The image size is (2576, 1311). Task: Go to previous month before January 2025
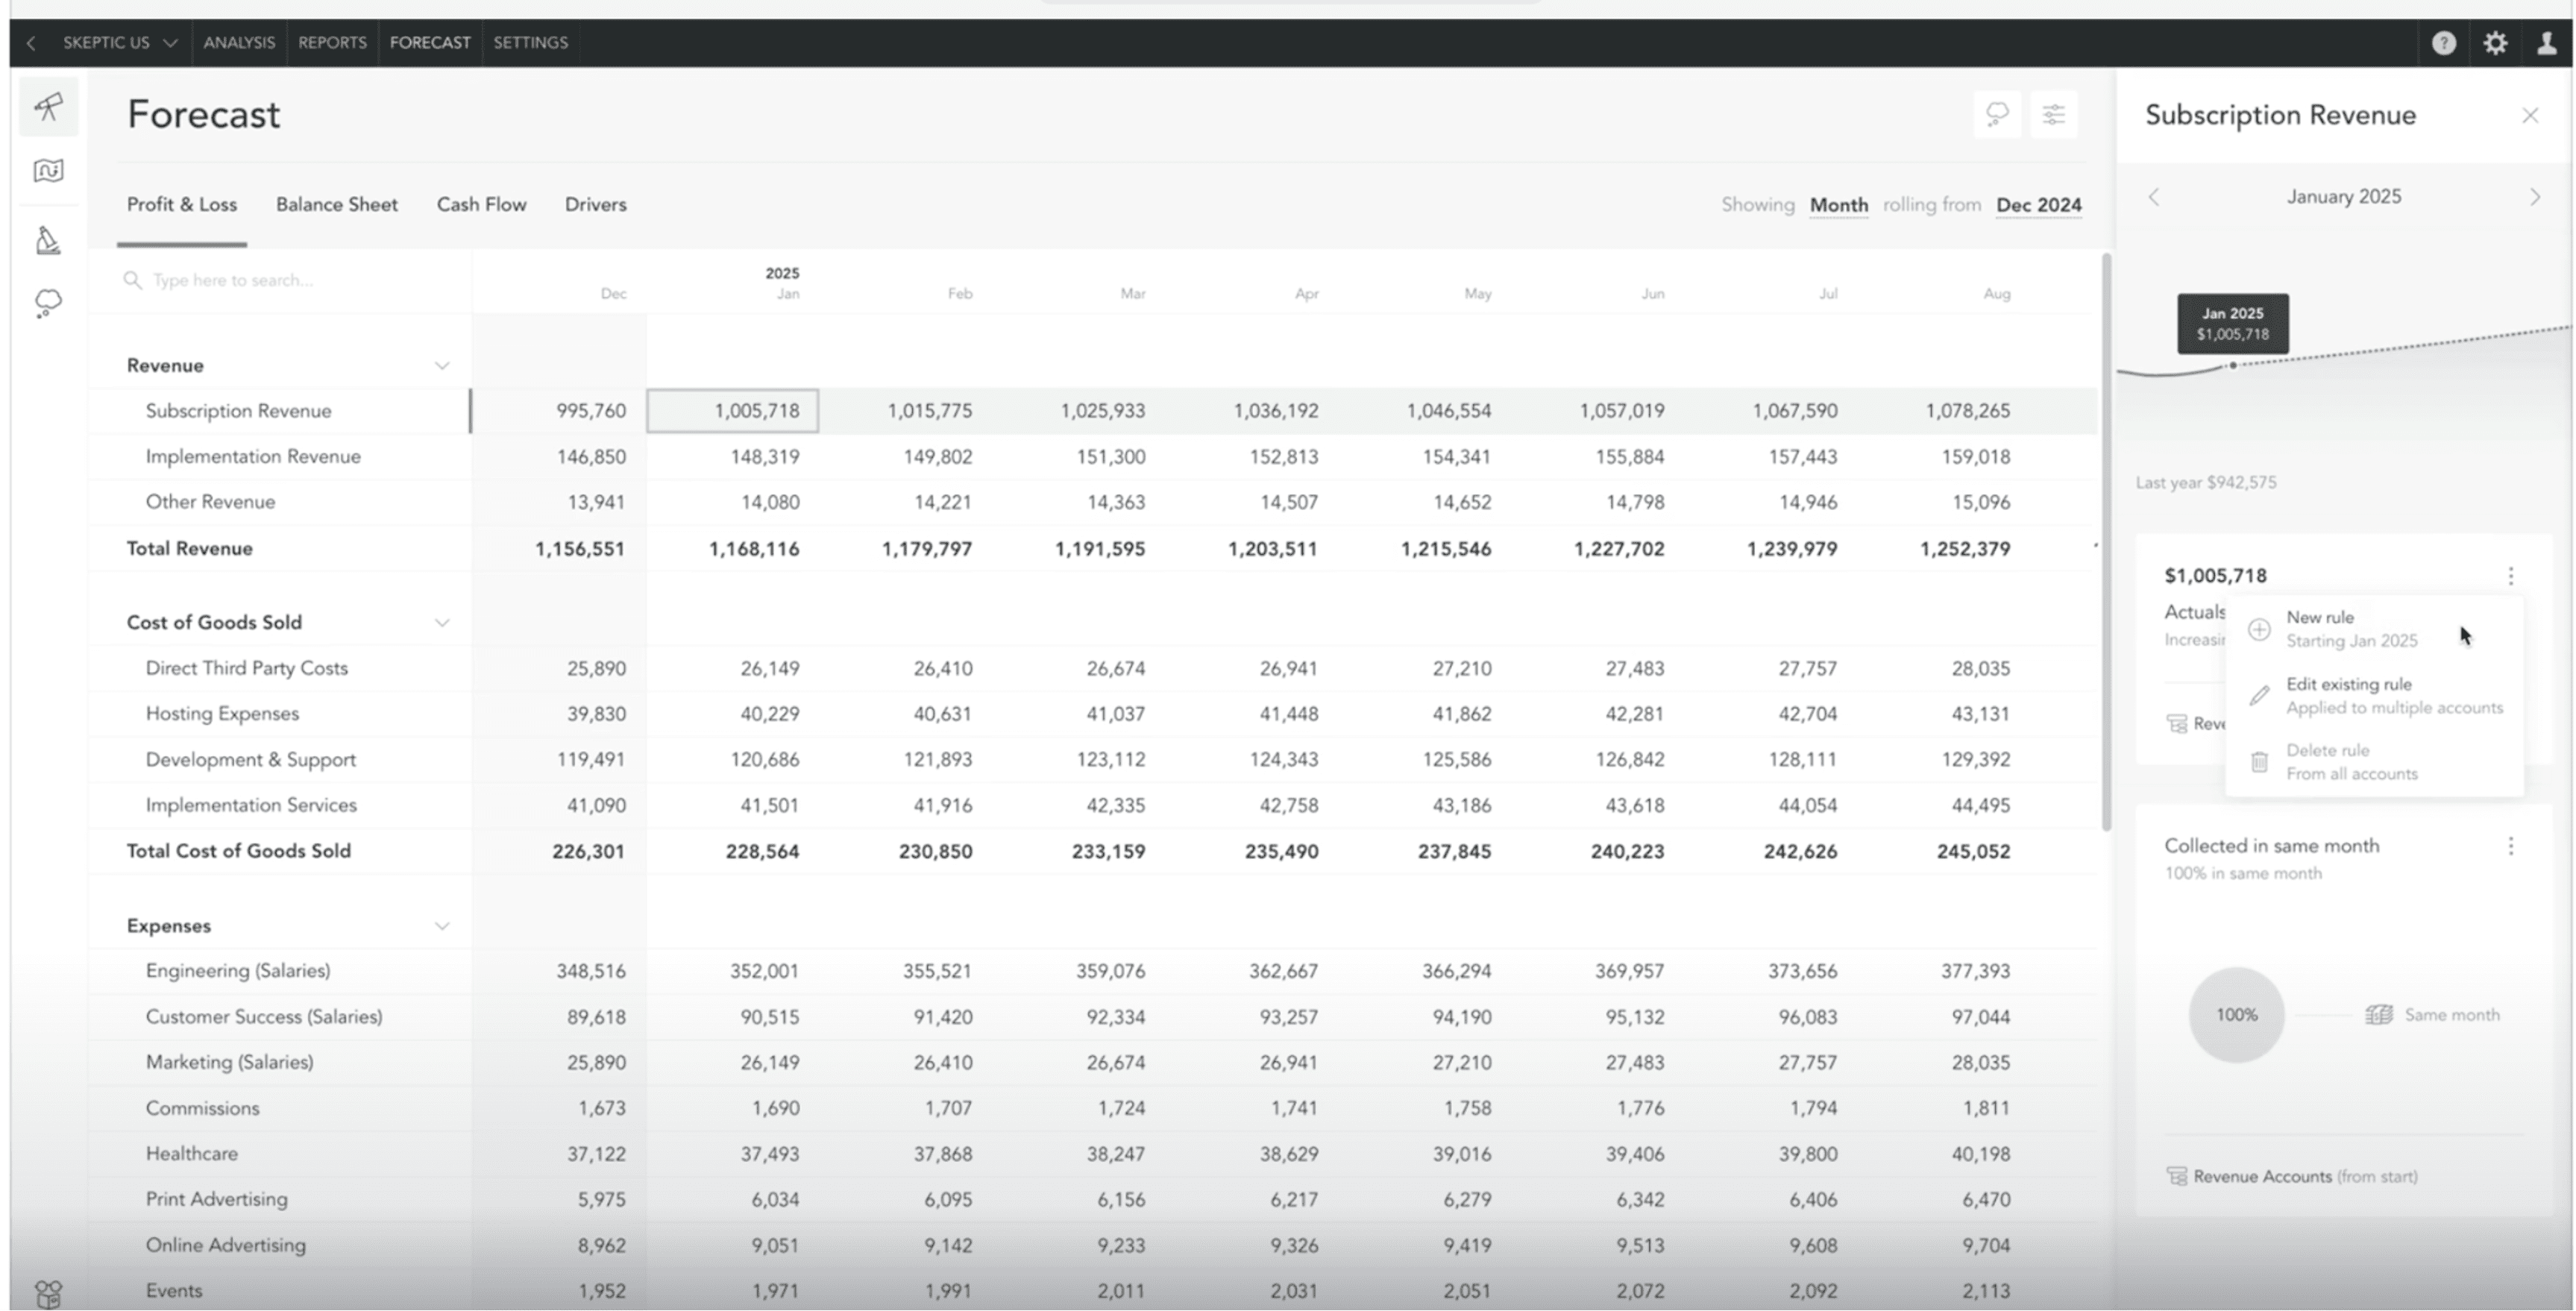pos(2154,197)
